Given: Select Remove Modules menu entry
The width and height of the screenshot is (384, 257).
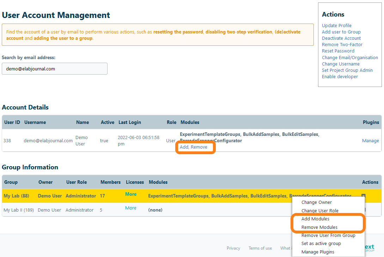Looking at the screenshot, I should pyautogui.click(x=319, y=227).
